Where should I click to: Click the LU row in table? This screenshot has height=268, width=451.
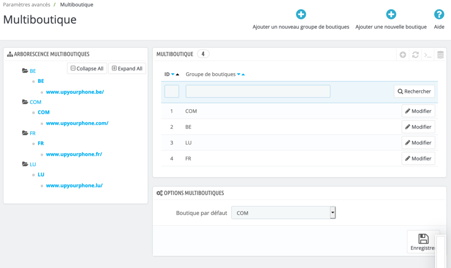299,143
